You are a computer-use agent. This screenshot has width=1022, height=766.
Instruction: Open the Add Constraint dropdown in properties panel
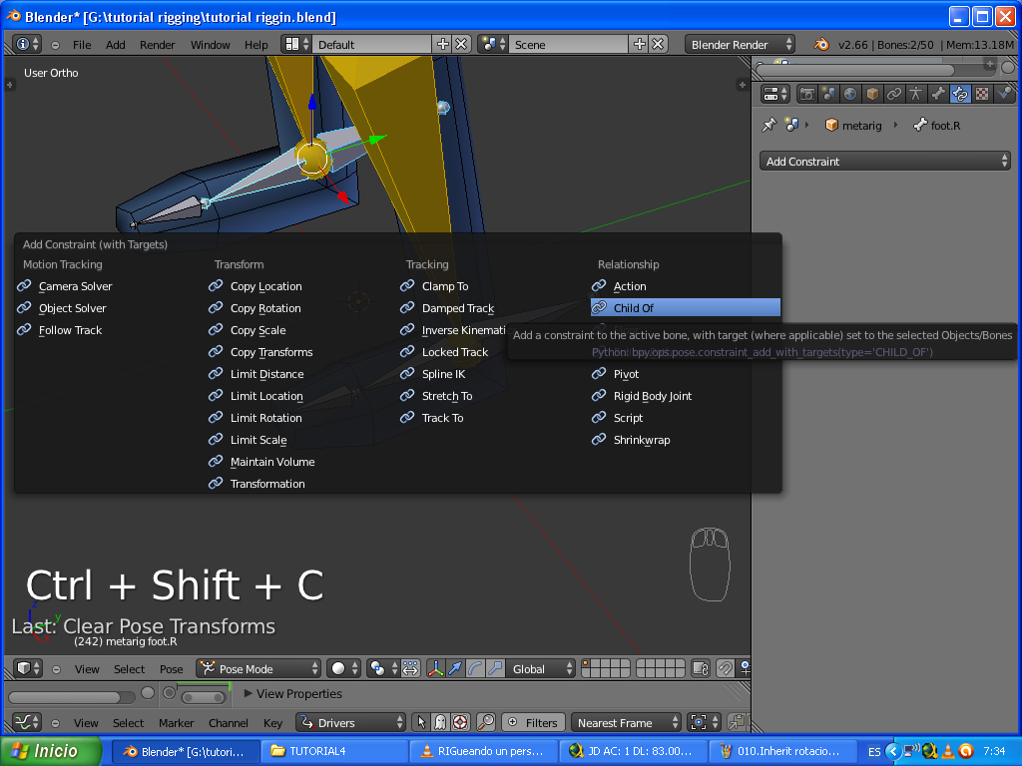click(x=884, y=161)
